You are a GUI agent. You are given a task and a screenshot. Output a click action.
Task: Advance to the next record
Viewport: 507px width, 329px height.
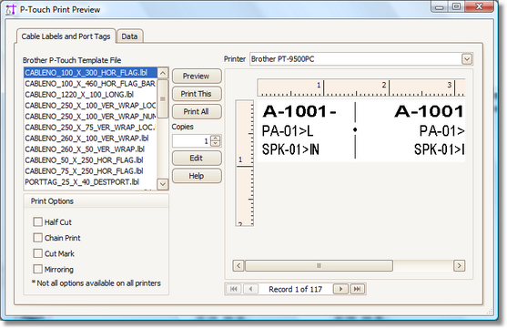coord(340,289)
